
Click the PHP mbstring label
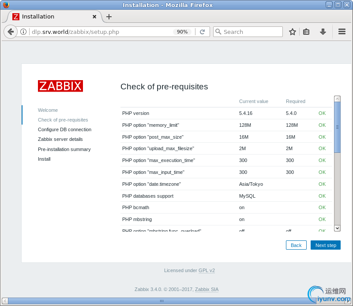tap(137, 219)
